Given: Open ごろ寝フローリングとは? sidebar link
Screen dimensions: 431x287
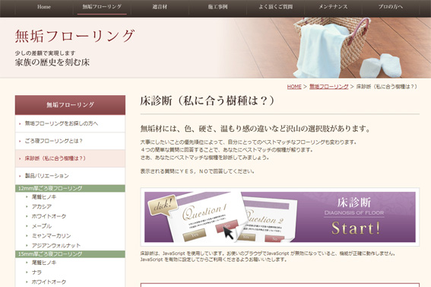Looking at the screenshot, I should [70, 141].
